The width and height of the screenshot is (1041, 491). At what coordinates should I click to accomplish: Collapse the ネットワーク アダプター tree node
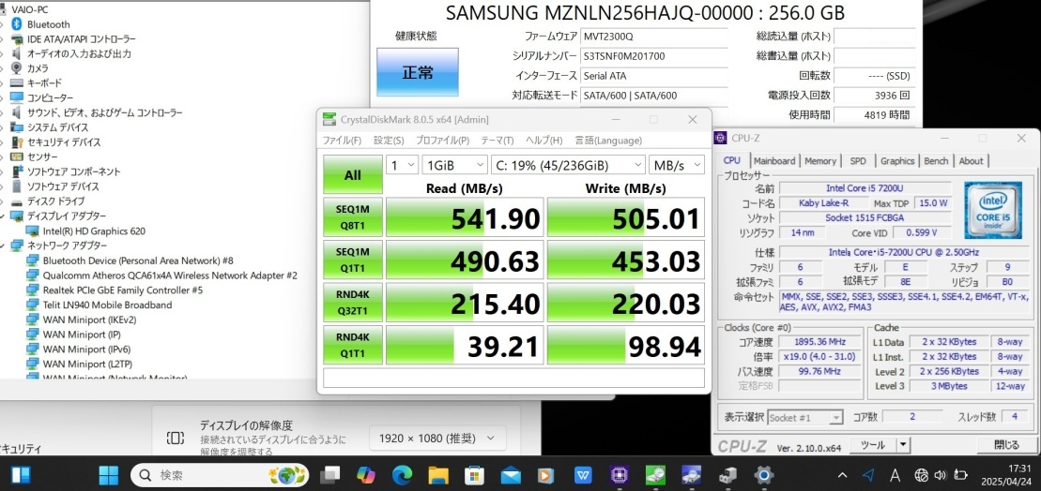tap(4, 245)
